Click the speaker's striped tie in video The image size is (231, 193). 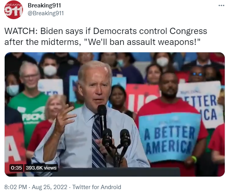98,142
